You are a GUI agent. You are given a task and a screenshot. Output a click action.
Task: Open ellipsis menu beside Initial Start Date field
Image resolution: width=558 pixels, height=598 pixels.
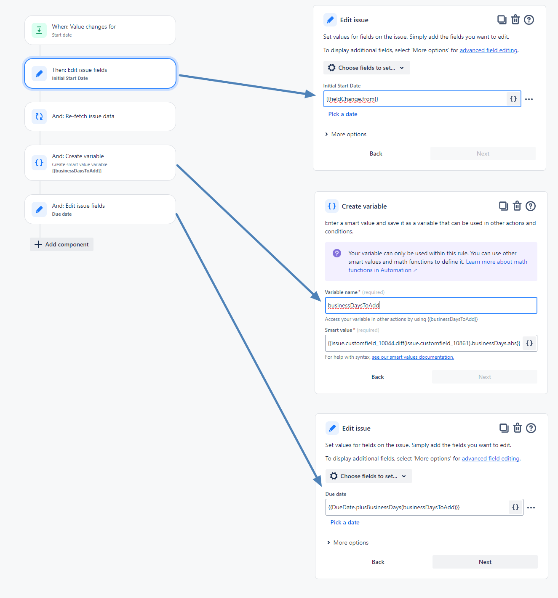[x=529, y=99]
